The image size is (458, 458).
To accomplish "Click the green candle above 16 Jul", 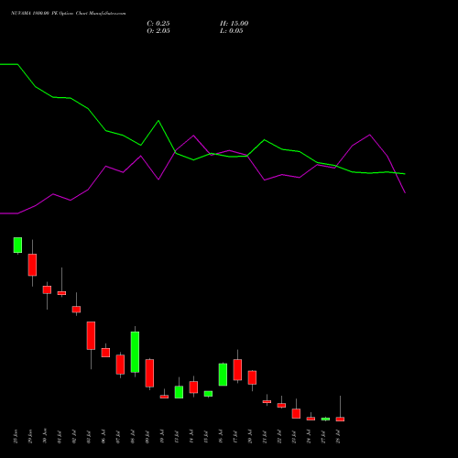I will (223, 375).
